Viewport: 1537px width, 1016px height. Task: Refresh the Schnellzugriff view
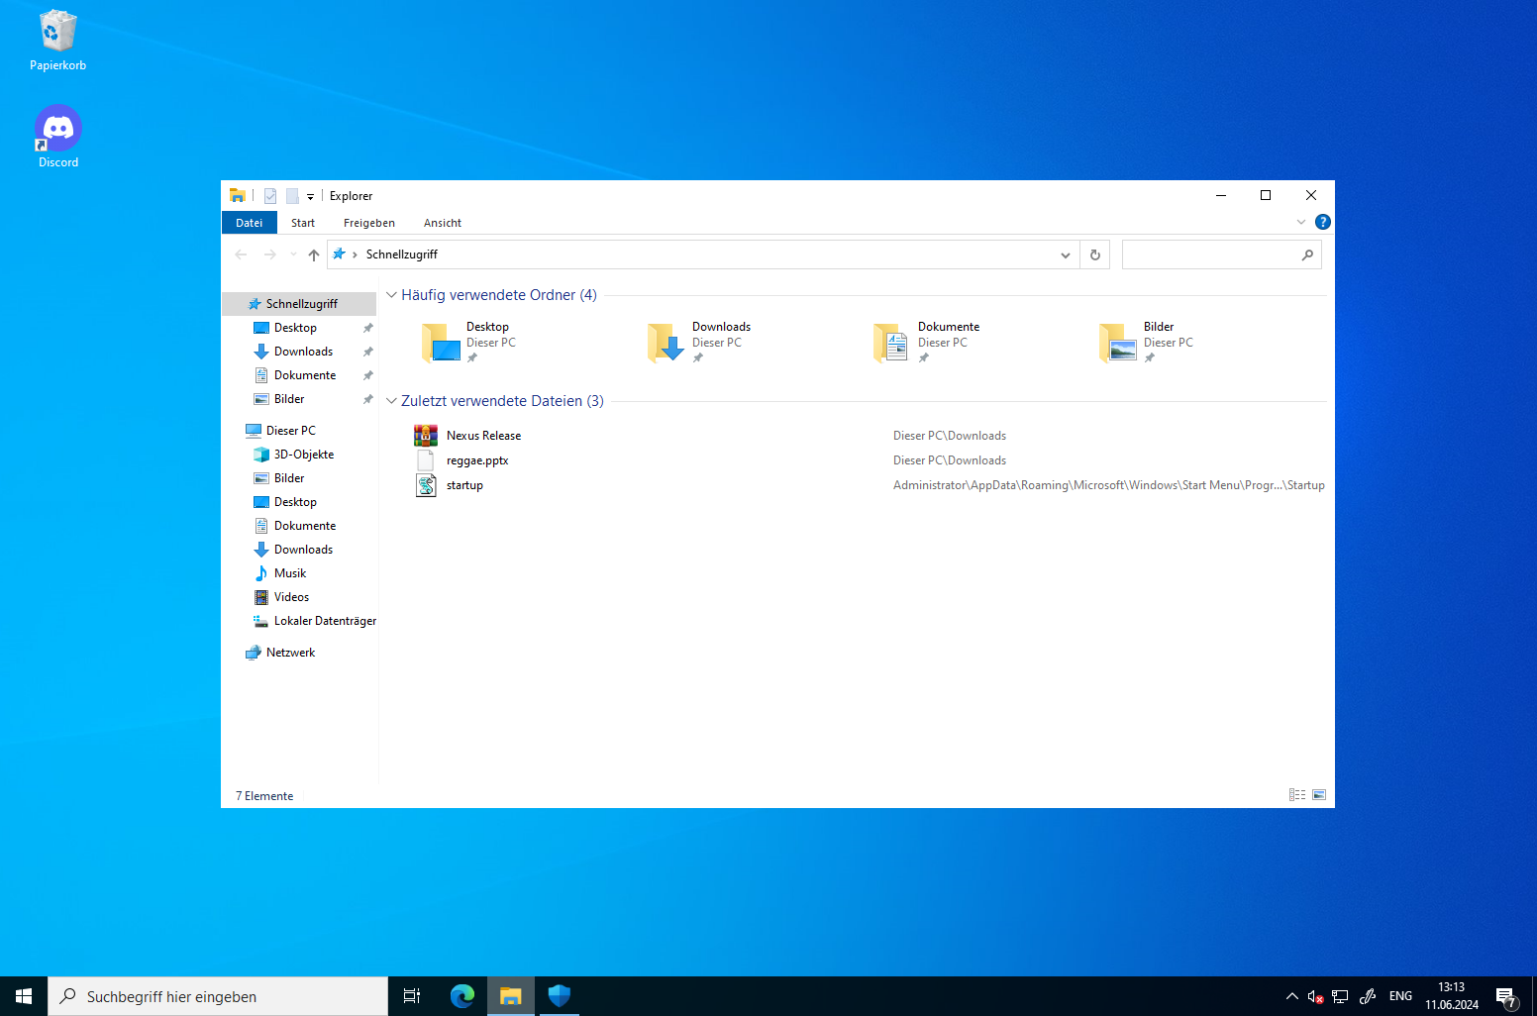(x=1095, y=254)
